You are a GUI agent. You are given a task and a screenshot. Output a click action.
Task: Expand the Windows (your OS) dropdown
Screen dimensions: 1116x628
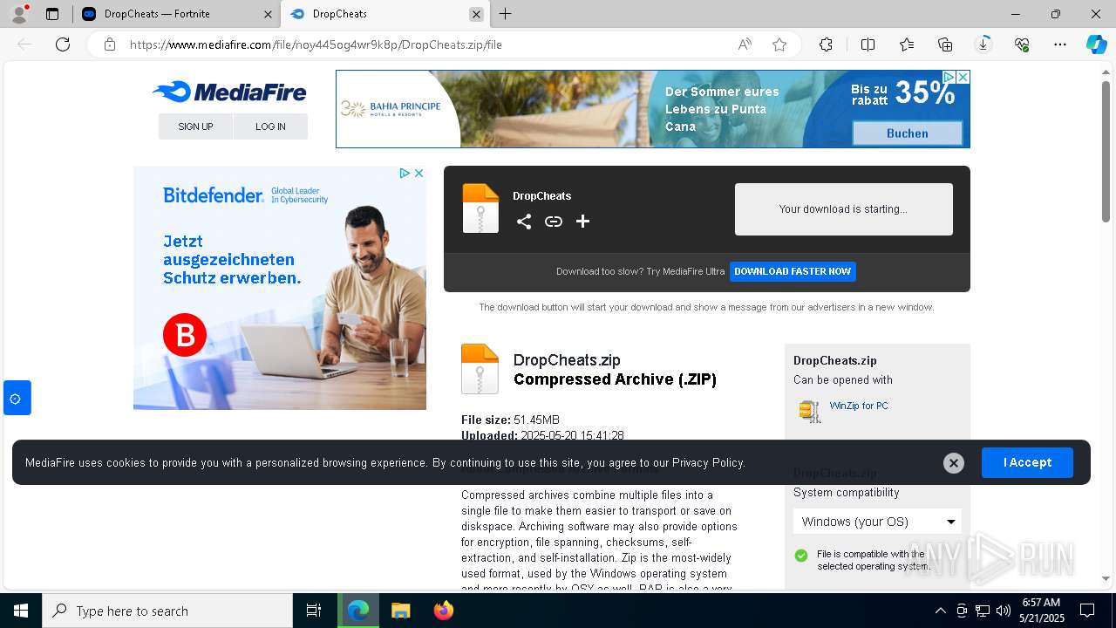[877, 522]
